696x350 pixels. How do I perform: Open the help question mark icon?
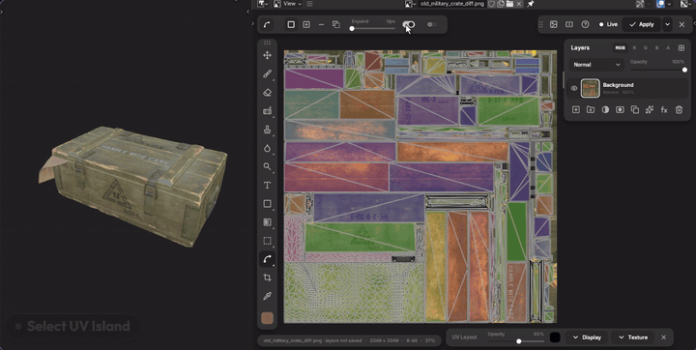(x=585, y=24)
